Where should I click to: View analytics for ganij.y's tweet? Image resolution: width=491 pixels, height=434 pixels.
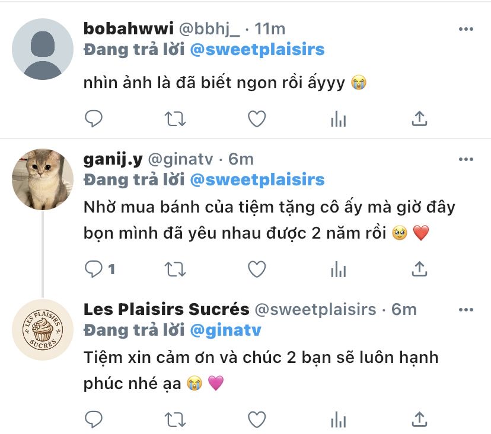pos(338,270)
